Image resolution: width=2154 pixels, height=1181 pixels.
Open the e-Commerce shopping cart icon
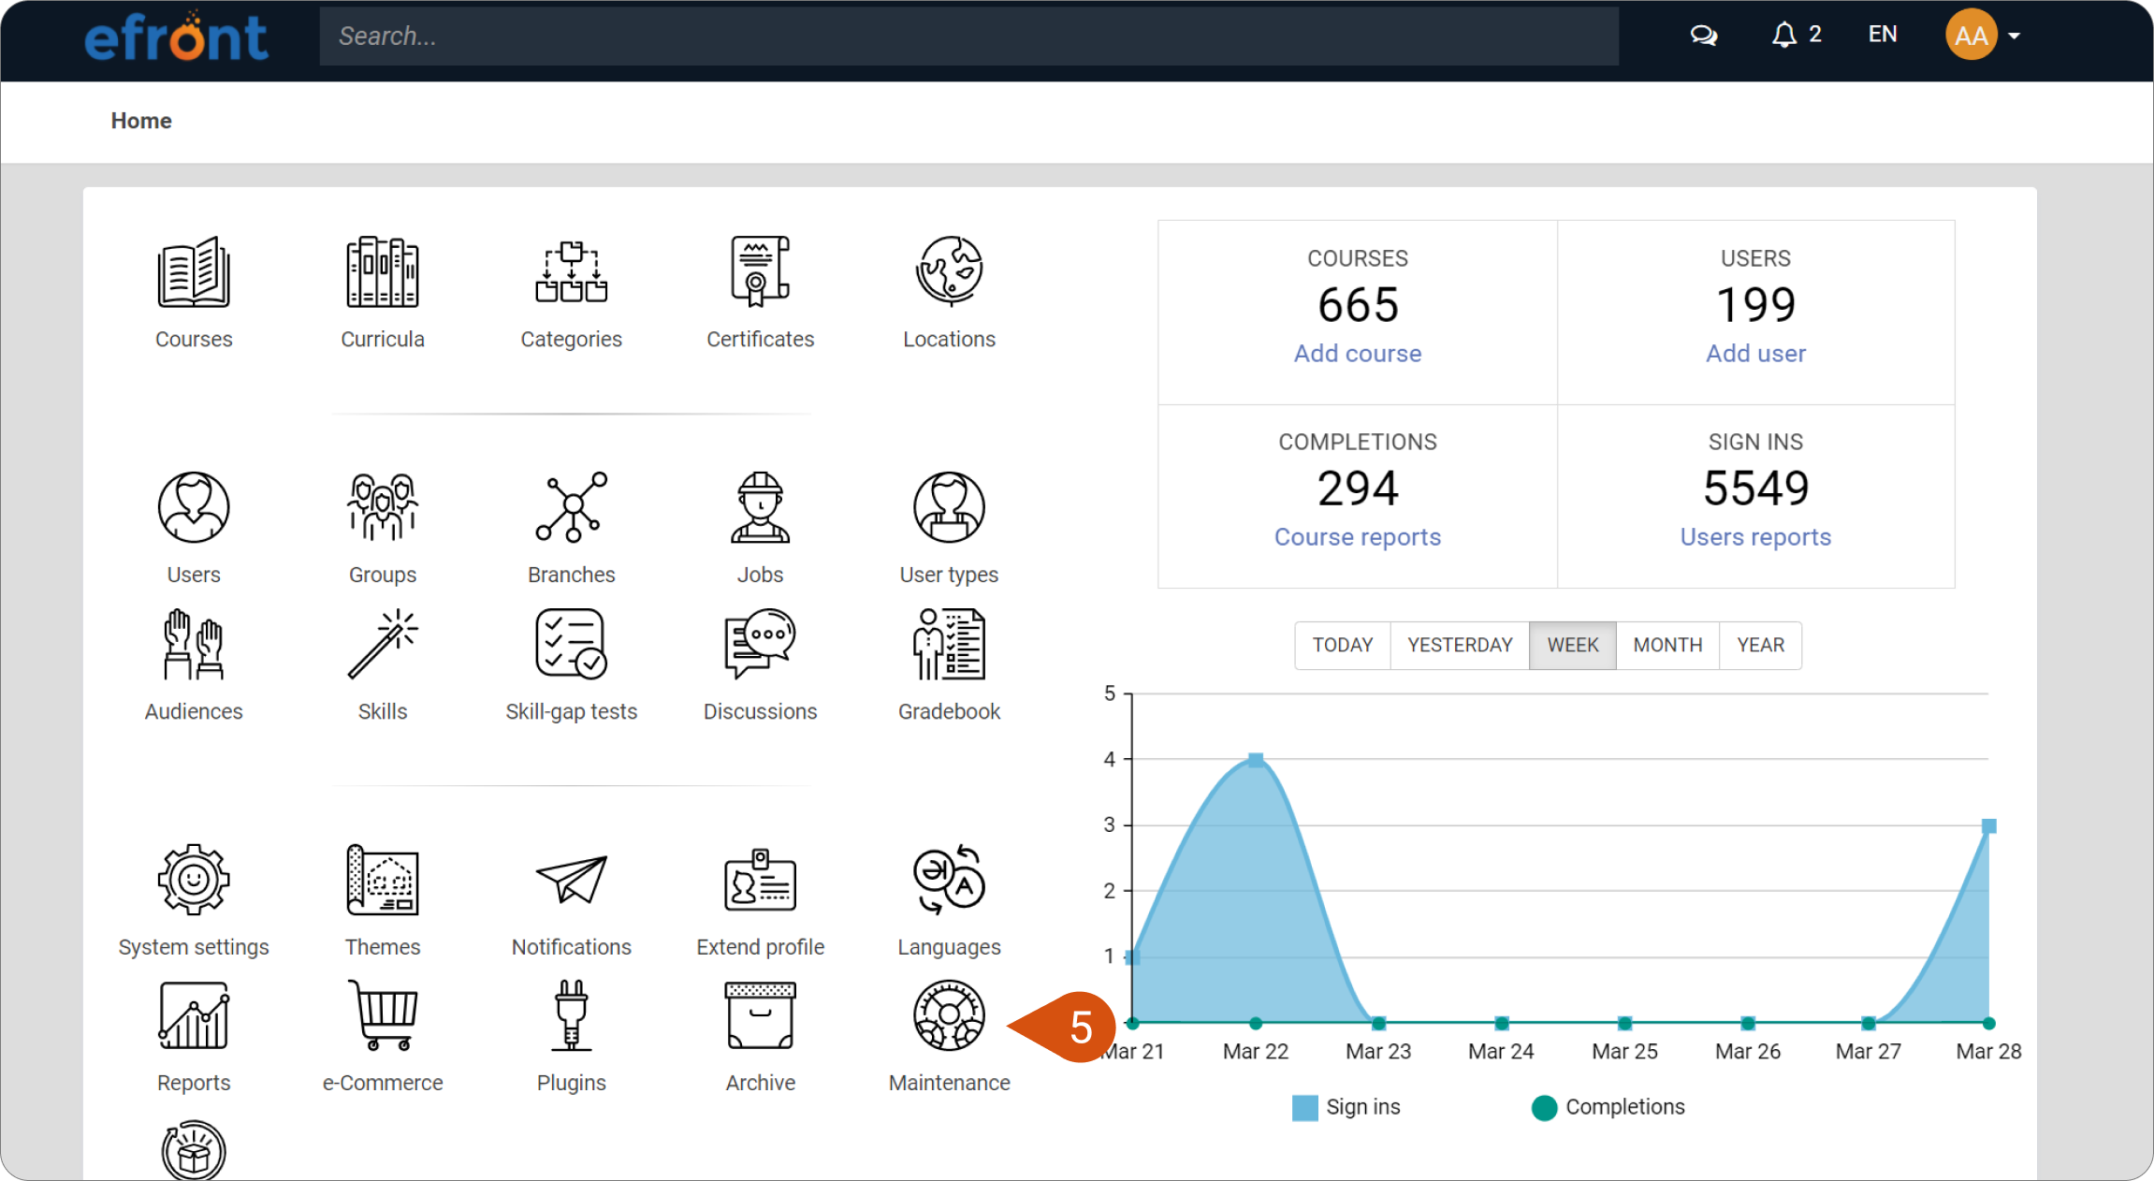(383, 1015)
